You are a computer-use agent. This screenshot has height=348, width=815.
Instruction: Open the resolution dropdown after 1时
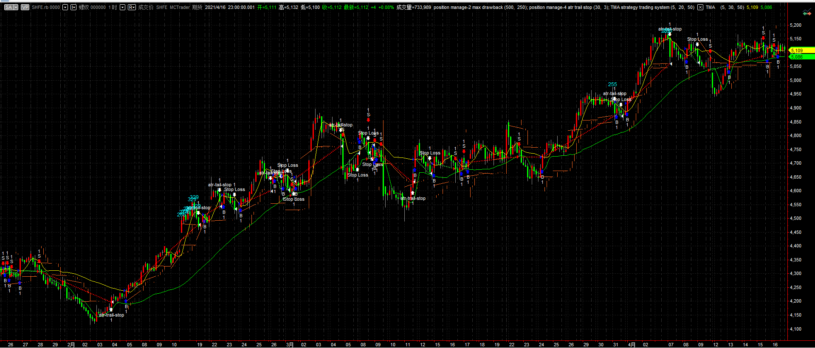tap(123, 7)
